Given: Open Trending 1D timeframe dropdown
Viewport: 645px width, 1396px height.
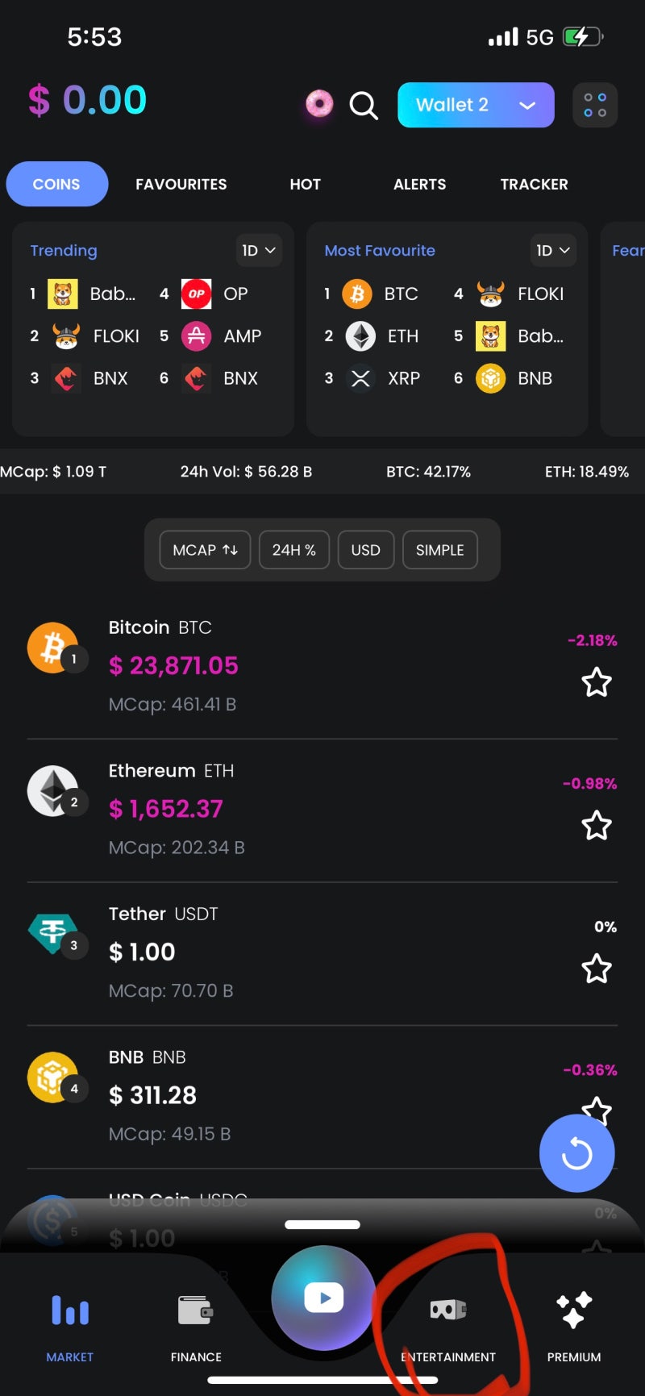Looking at the screenshot, I should (x=259, y=251).
